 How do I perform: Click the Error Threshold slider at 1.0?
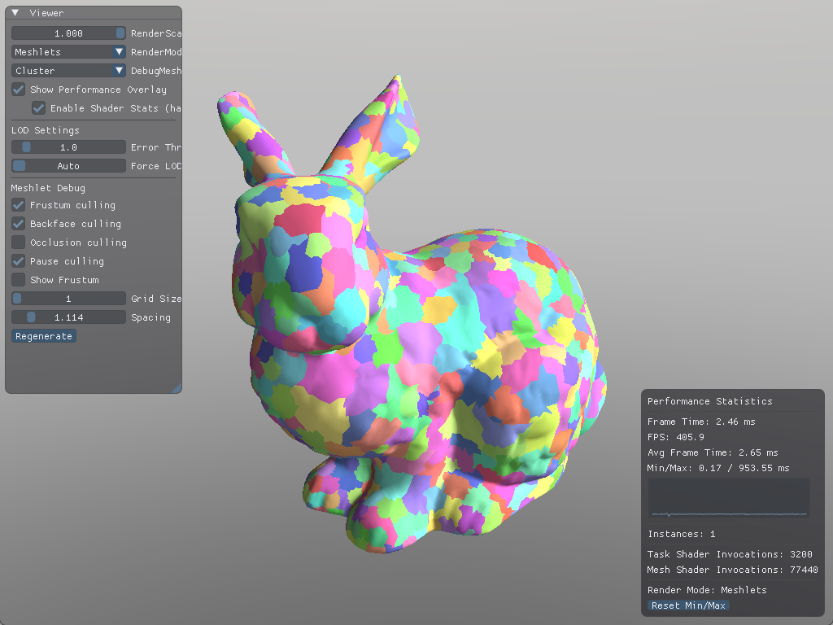point(68,147)
